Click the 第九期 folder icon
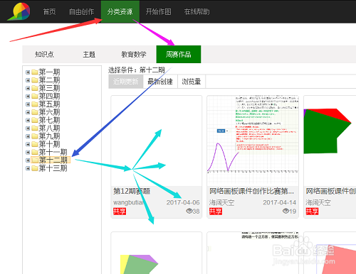 [35, 136]
